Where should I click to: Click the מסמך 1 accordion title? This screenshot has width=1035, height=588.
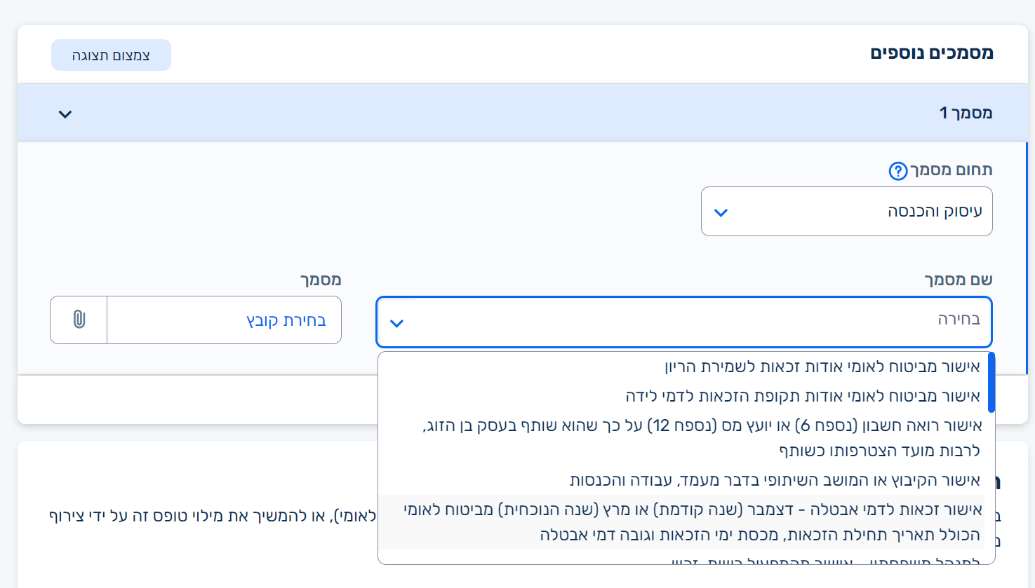[966, 113]
